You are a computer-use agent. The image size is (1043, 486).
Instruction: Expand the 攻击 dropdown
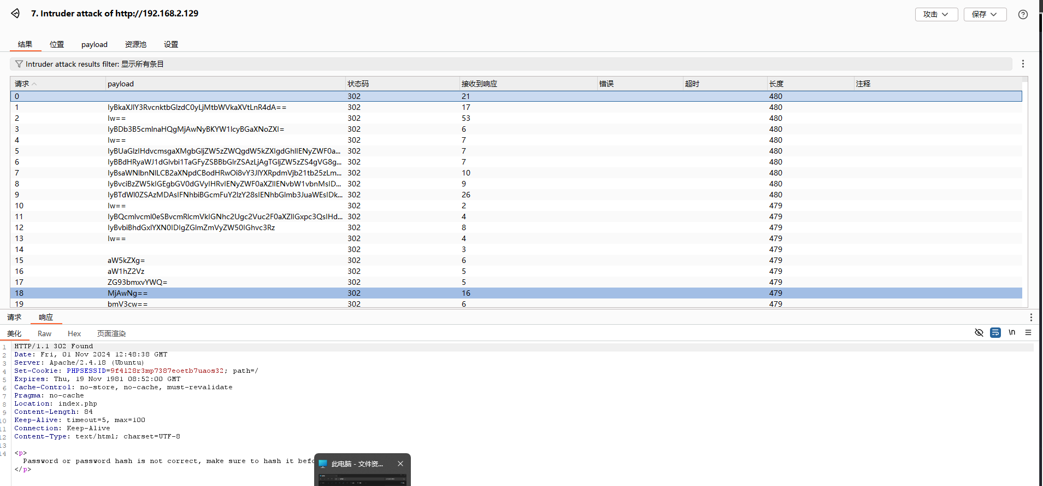coord(936,15)
